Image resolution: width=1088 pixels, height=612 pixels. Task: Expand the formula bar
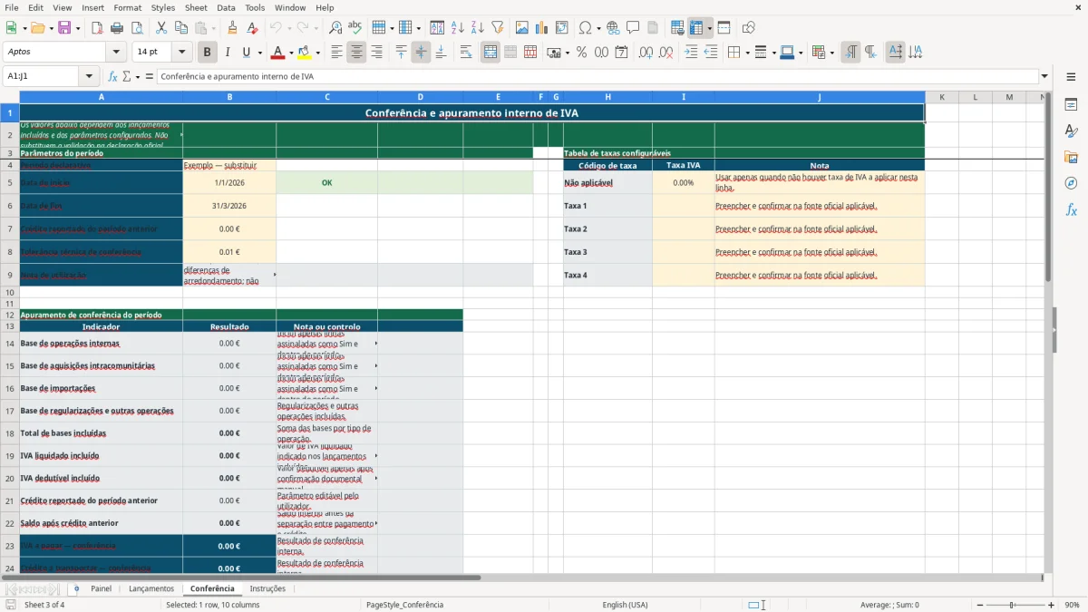pos(1044,76)
